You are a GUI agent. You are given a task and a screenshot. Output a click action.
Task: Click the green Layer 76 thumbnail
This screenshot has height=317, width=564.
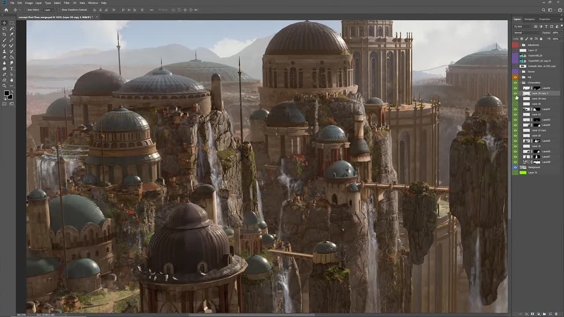(523, 172)
